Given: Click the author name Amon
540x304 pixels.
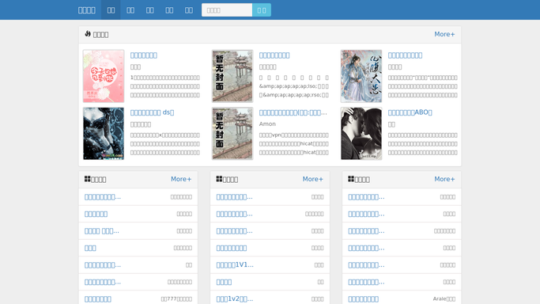Looking at the screenshot, I should pyautogui.click(x=267, y=123).
